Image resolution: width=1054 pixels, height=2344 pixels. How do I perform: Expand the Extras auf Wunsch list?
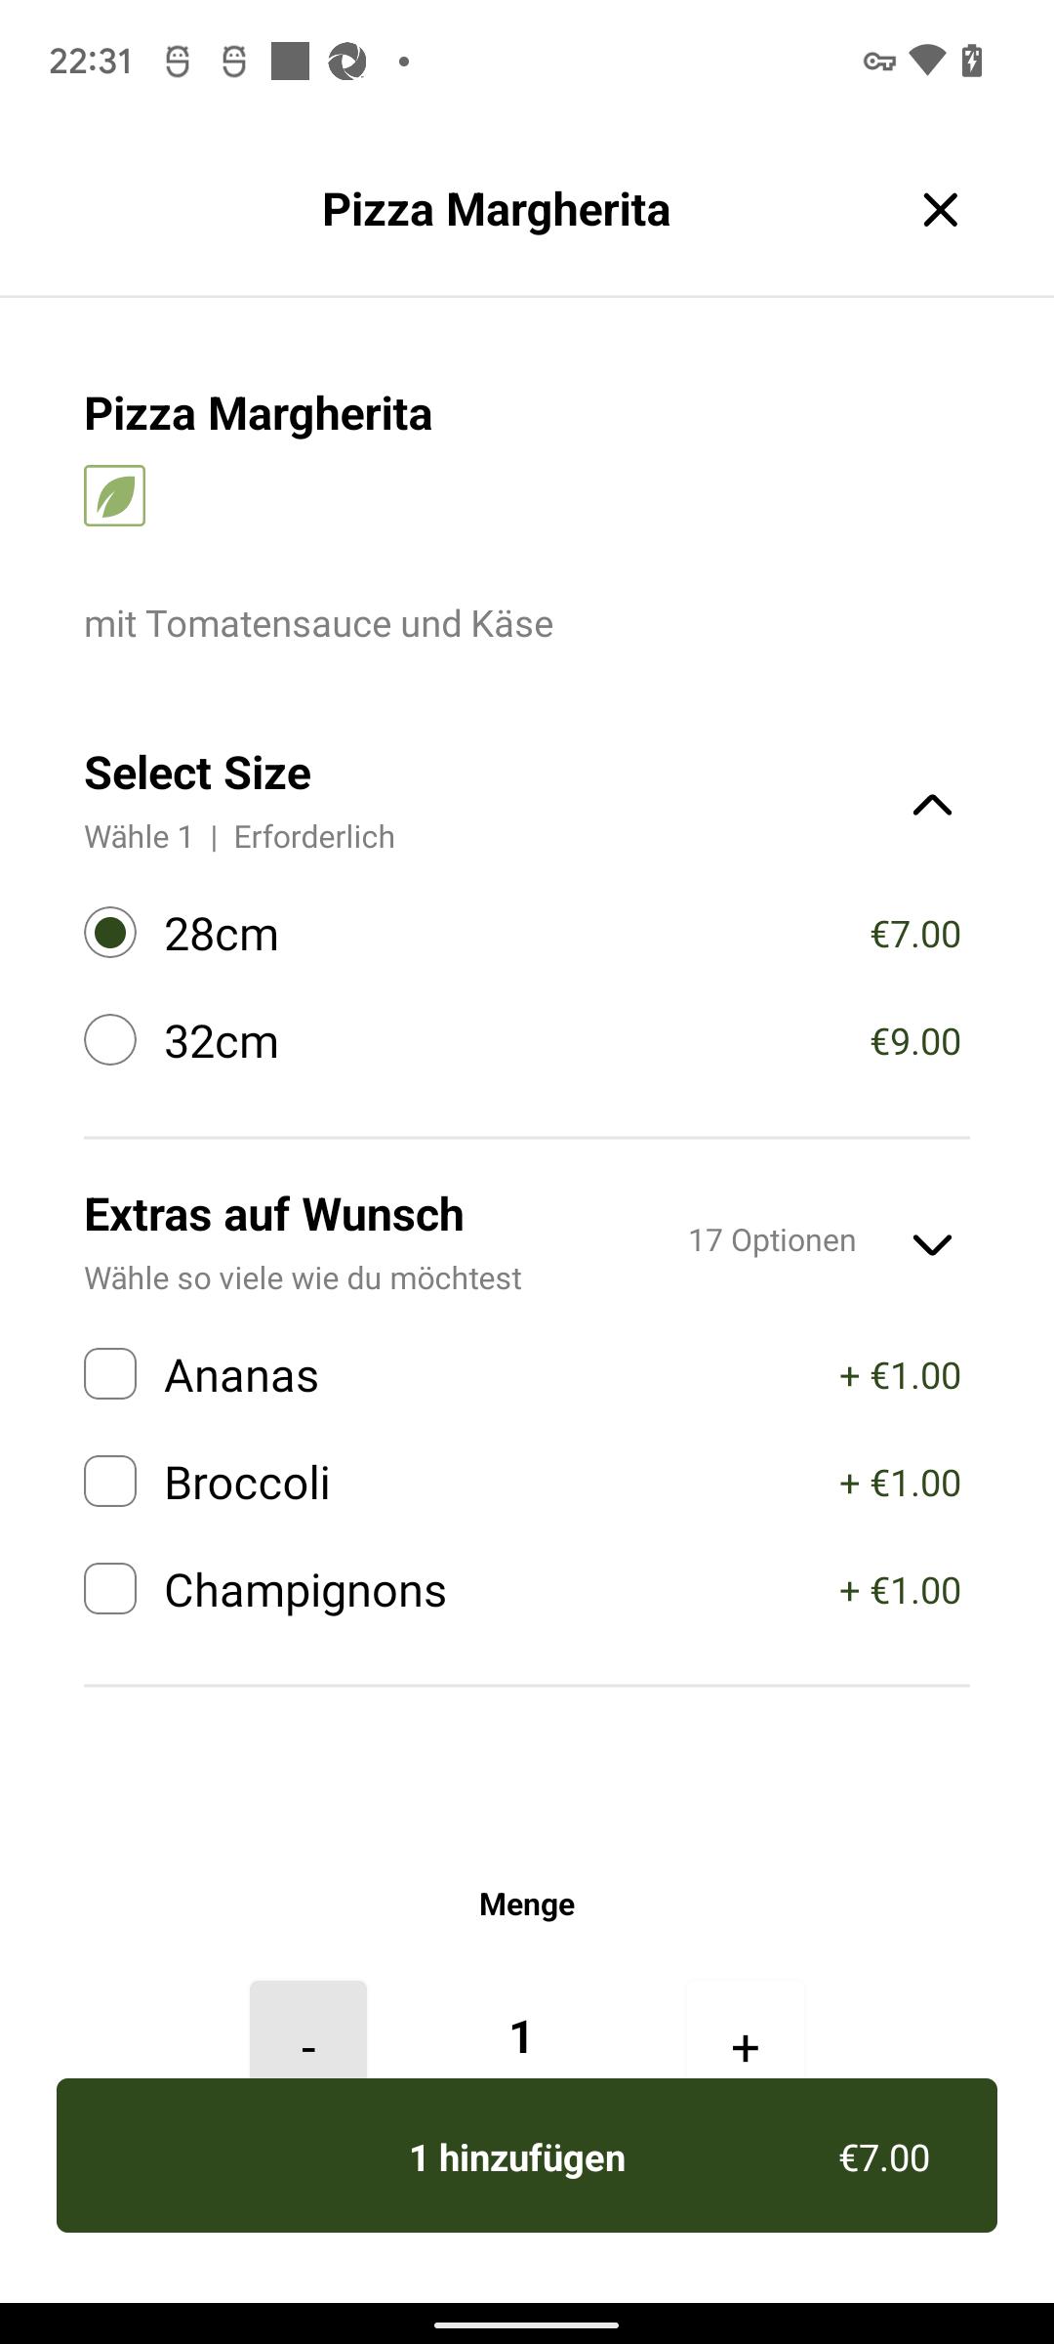(932, 1244)
